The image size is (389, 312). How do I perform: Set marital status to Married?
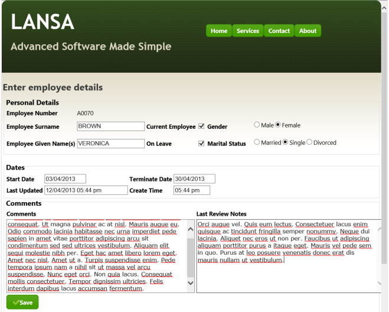coord(257,142)
